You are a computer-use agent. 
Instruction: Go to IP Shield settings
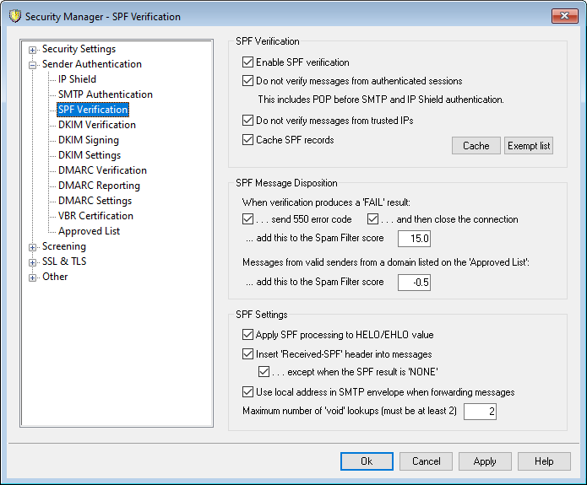(x=77, y=79)
